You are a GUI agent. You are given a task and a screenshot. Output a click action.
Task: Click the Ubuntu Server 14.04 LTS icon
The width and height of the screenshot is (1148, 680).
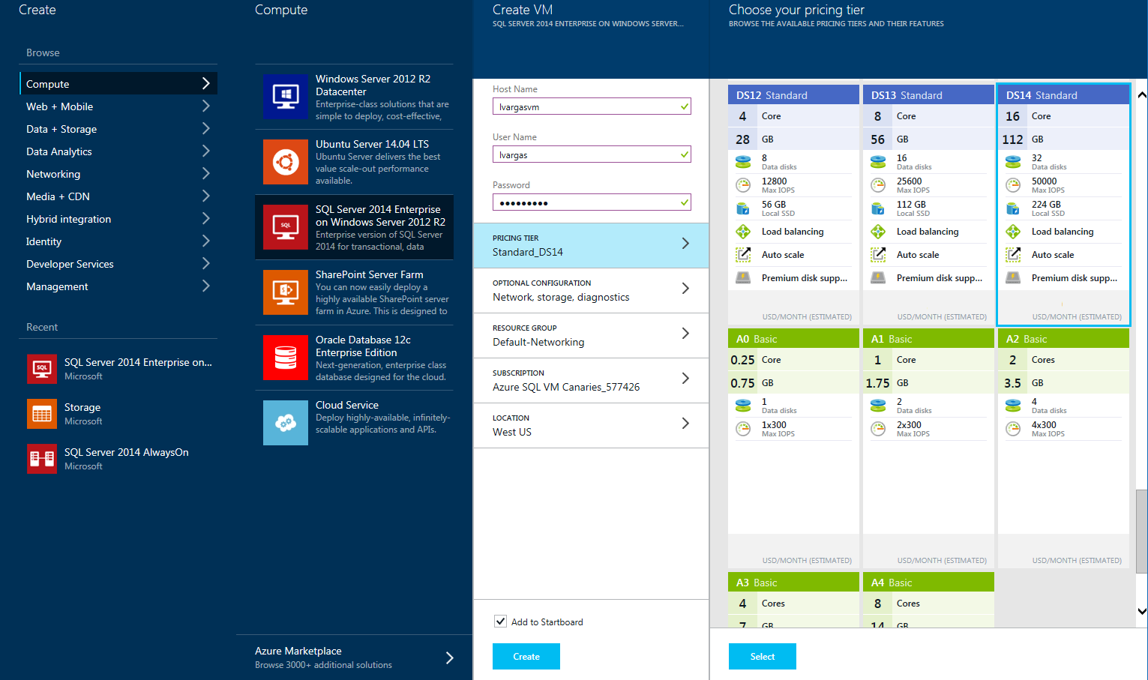tap(285, 162)
